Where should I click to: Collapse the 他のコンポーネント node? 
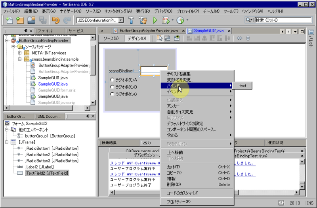click(x=7, y=130)
